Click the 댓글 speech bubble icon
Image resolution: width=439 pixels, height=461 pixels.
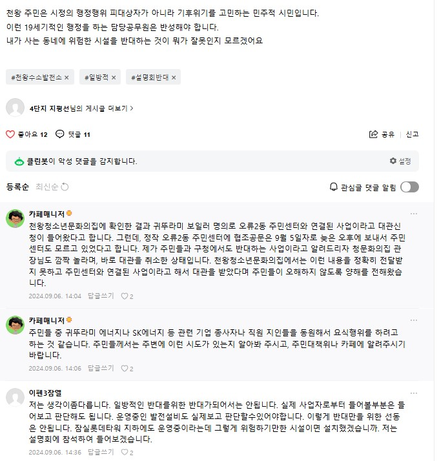[x=60, y=134]
